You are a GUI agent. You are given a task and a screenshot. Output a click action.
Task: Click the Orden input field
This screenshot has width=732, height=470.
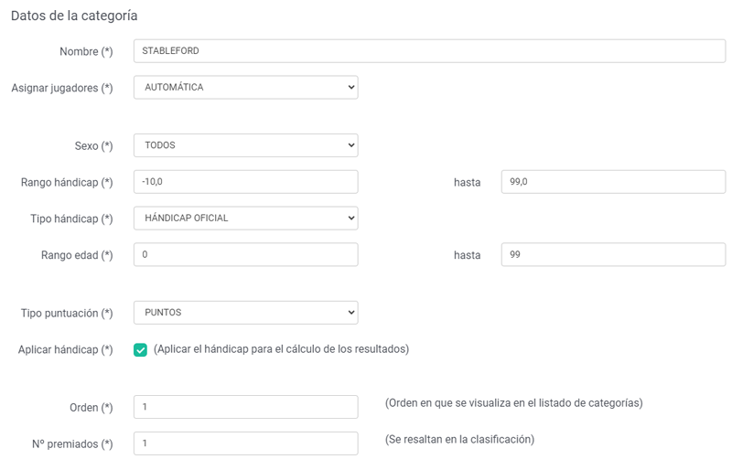click(246, 407)
